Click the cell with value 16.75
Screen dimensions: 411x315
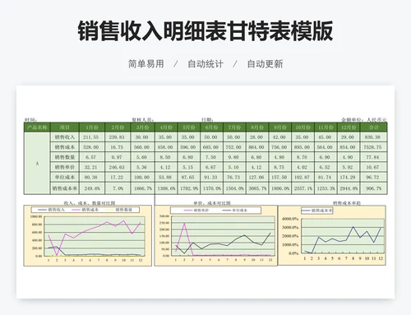click(117, 147)
